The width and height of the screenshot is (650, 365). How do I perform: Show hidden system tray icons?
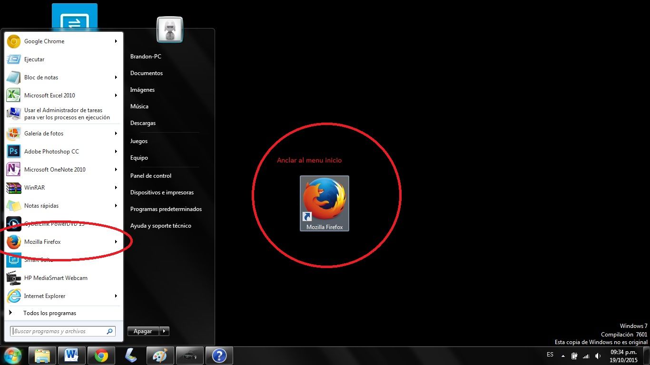click(x=563, y=356)
